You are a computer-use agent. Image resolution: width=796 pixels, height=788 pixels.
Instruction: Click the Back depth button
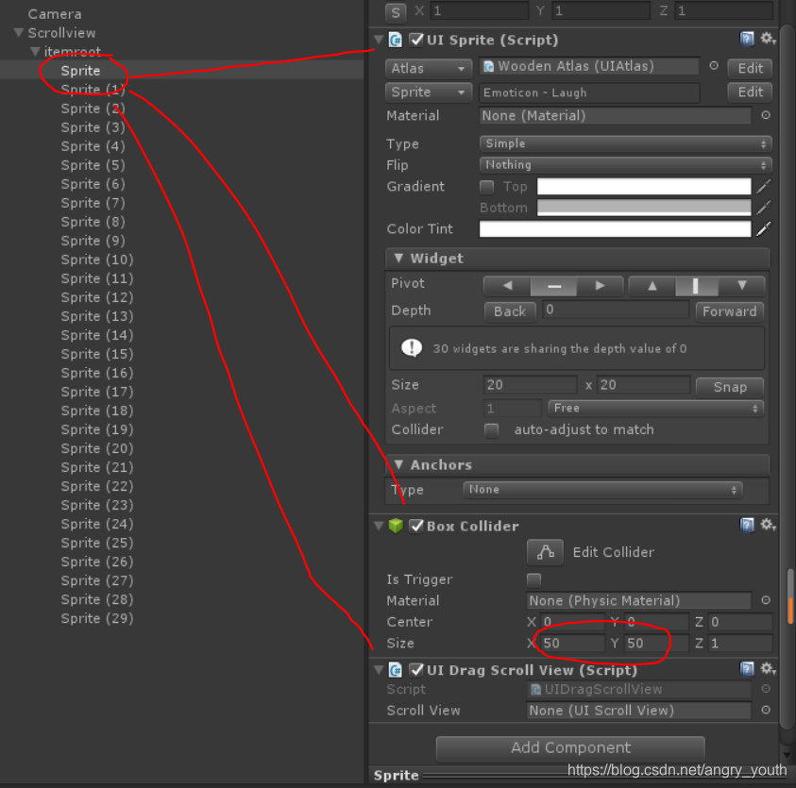(x=510, y=311)
